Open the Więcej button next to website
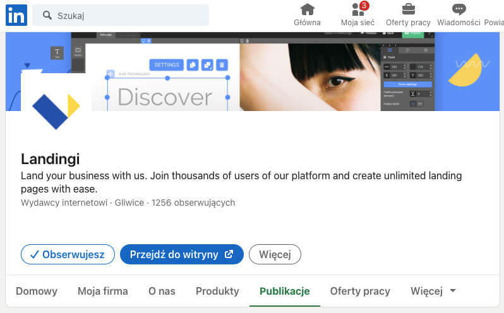The width and height of the screenshot is (504, 313). point(275,254)
